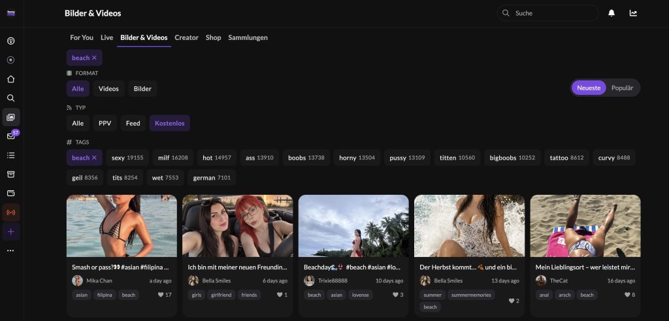
Task: Open the statistics chart icon in header
Action: tap(633, 13)
